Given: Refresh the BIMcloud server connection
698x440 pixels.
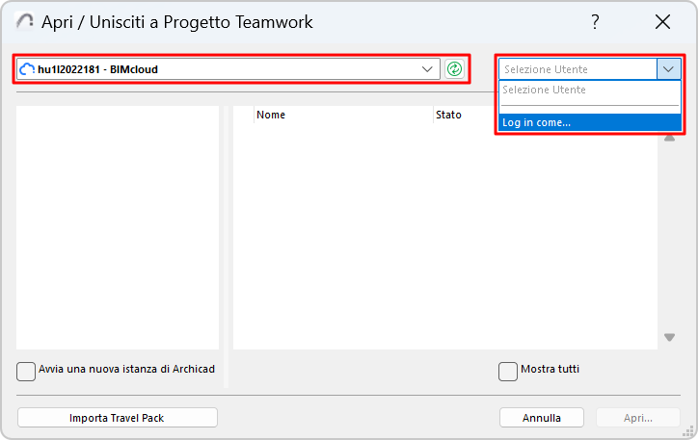Looking at the screenshot, I should coord(454,69).
